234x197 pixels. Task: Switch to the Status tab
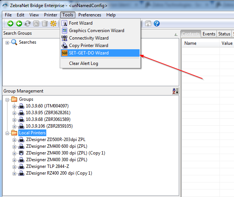click(x=224, y=34)
